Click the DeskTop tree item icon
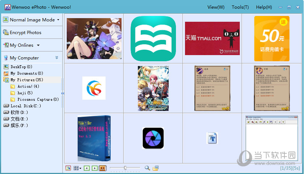The width and height of the screenshot is (304, 174). click(x=6, y=67)
